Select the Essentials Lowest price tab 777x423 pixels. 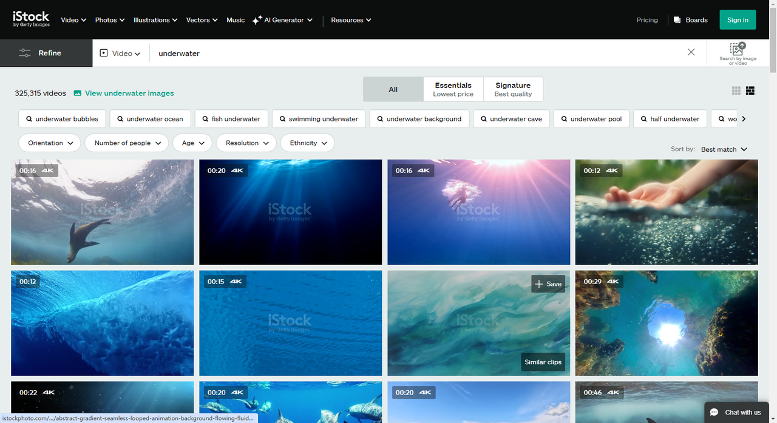453,89
